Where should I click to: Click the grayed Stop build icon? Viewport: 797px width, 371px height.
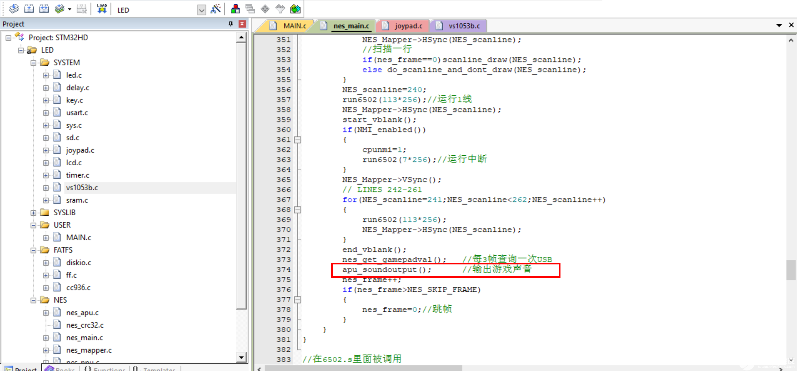82,9
